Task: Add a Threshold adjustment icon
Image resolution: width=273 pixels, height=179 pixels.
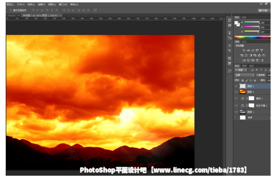Action: tap(253, 60)
